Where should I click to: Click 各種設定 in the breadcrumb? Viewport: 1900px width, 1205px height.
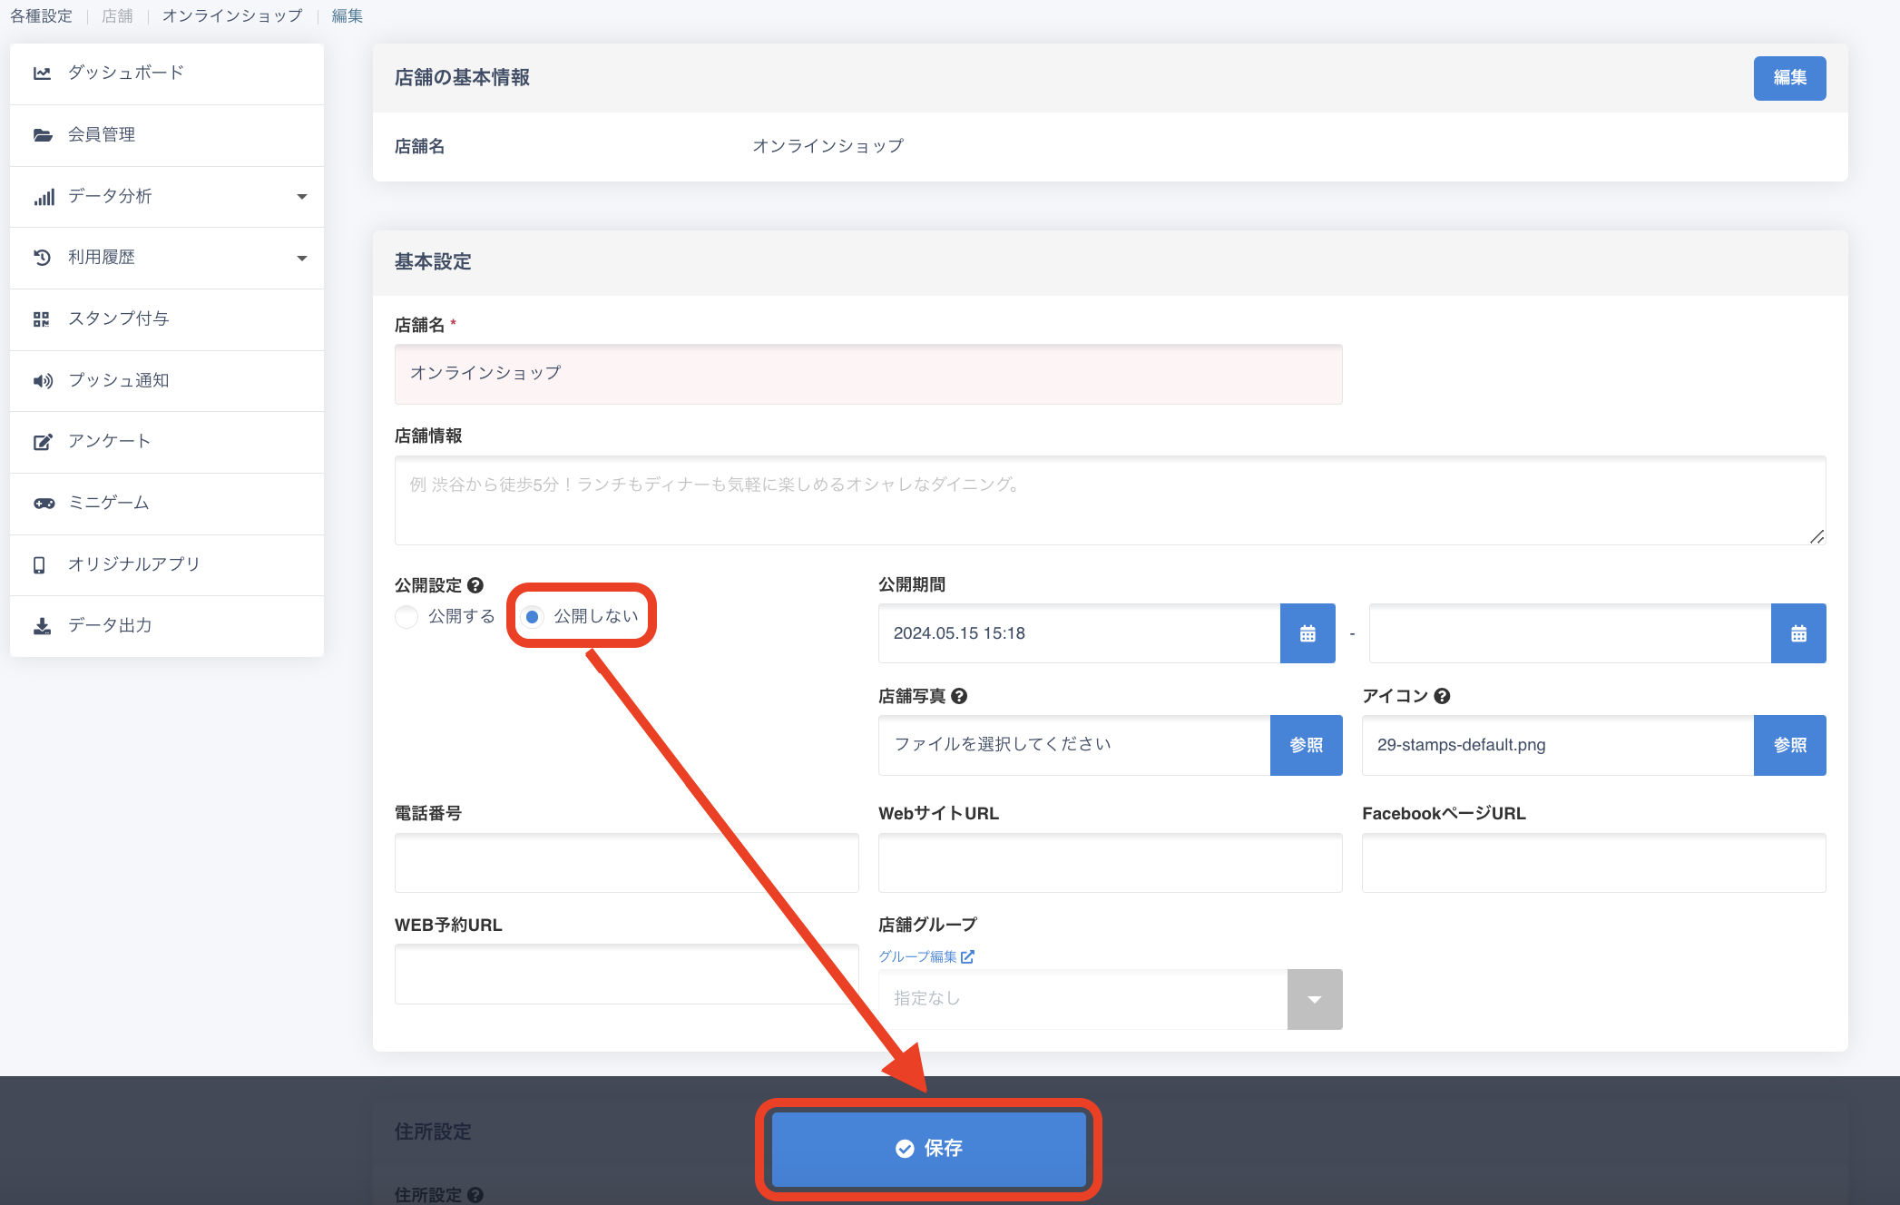pos(41,16)
